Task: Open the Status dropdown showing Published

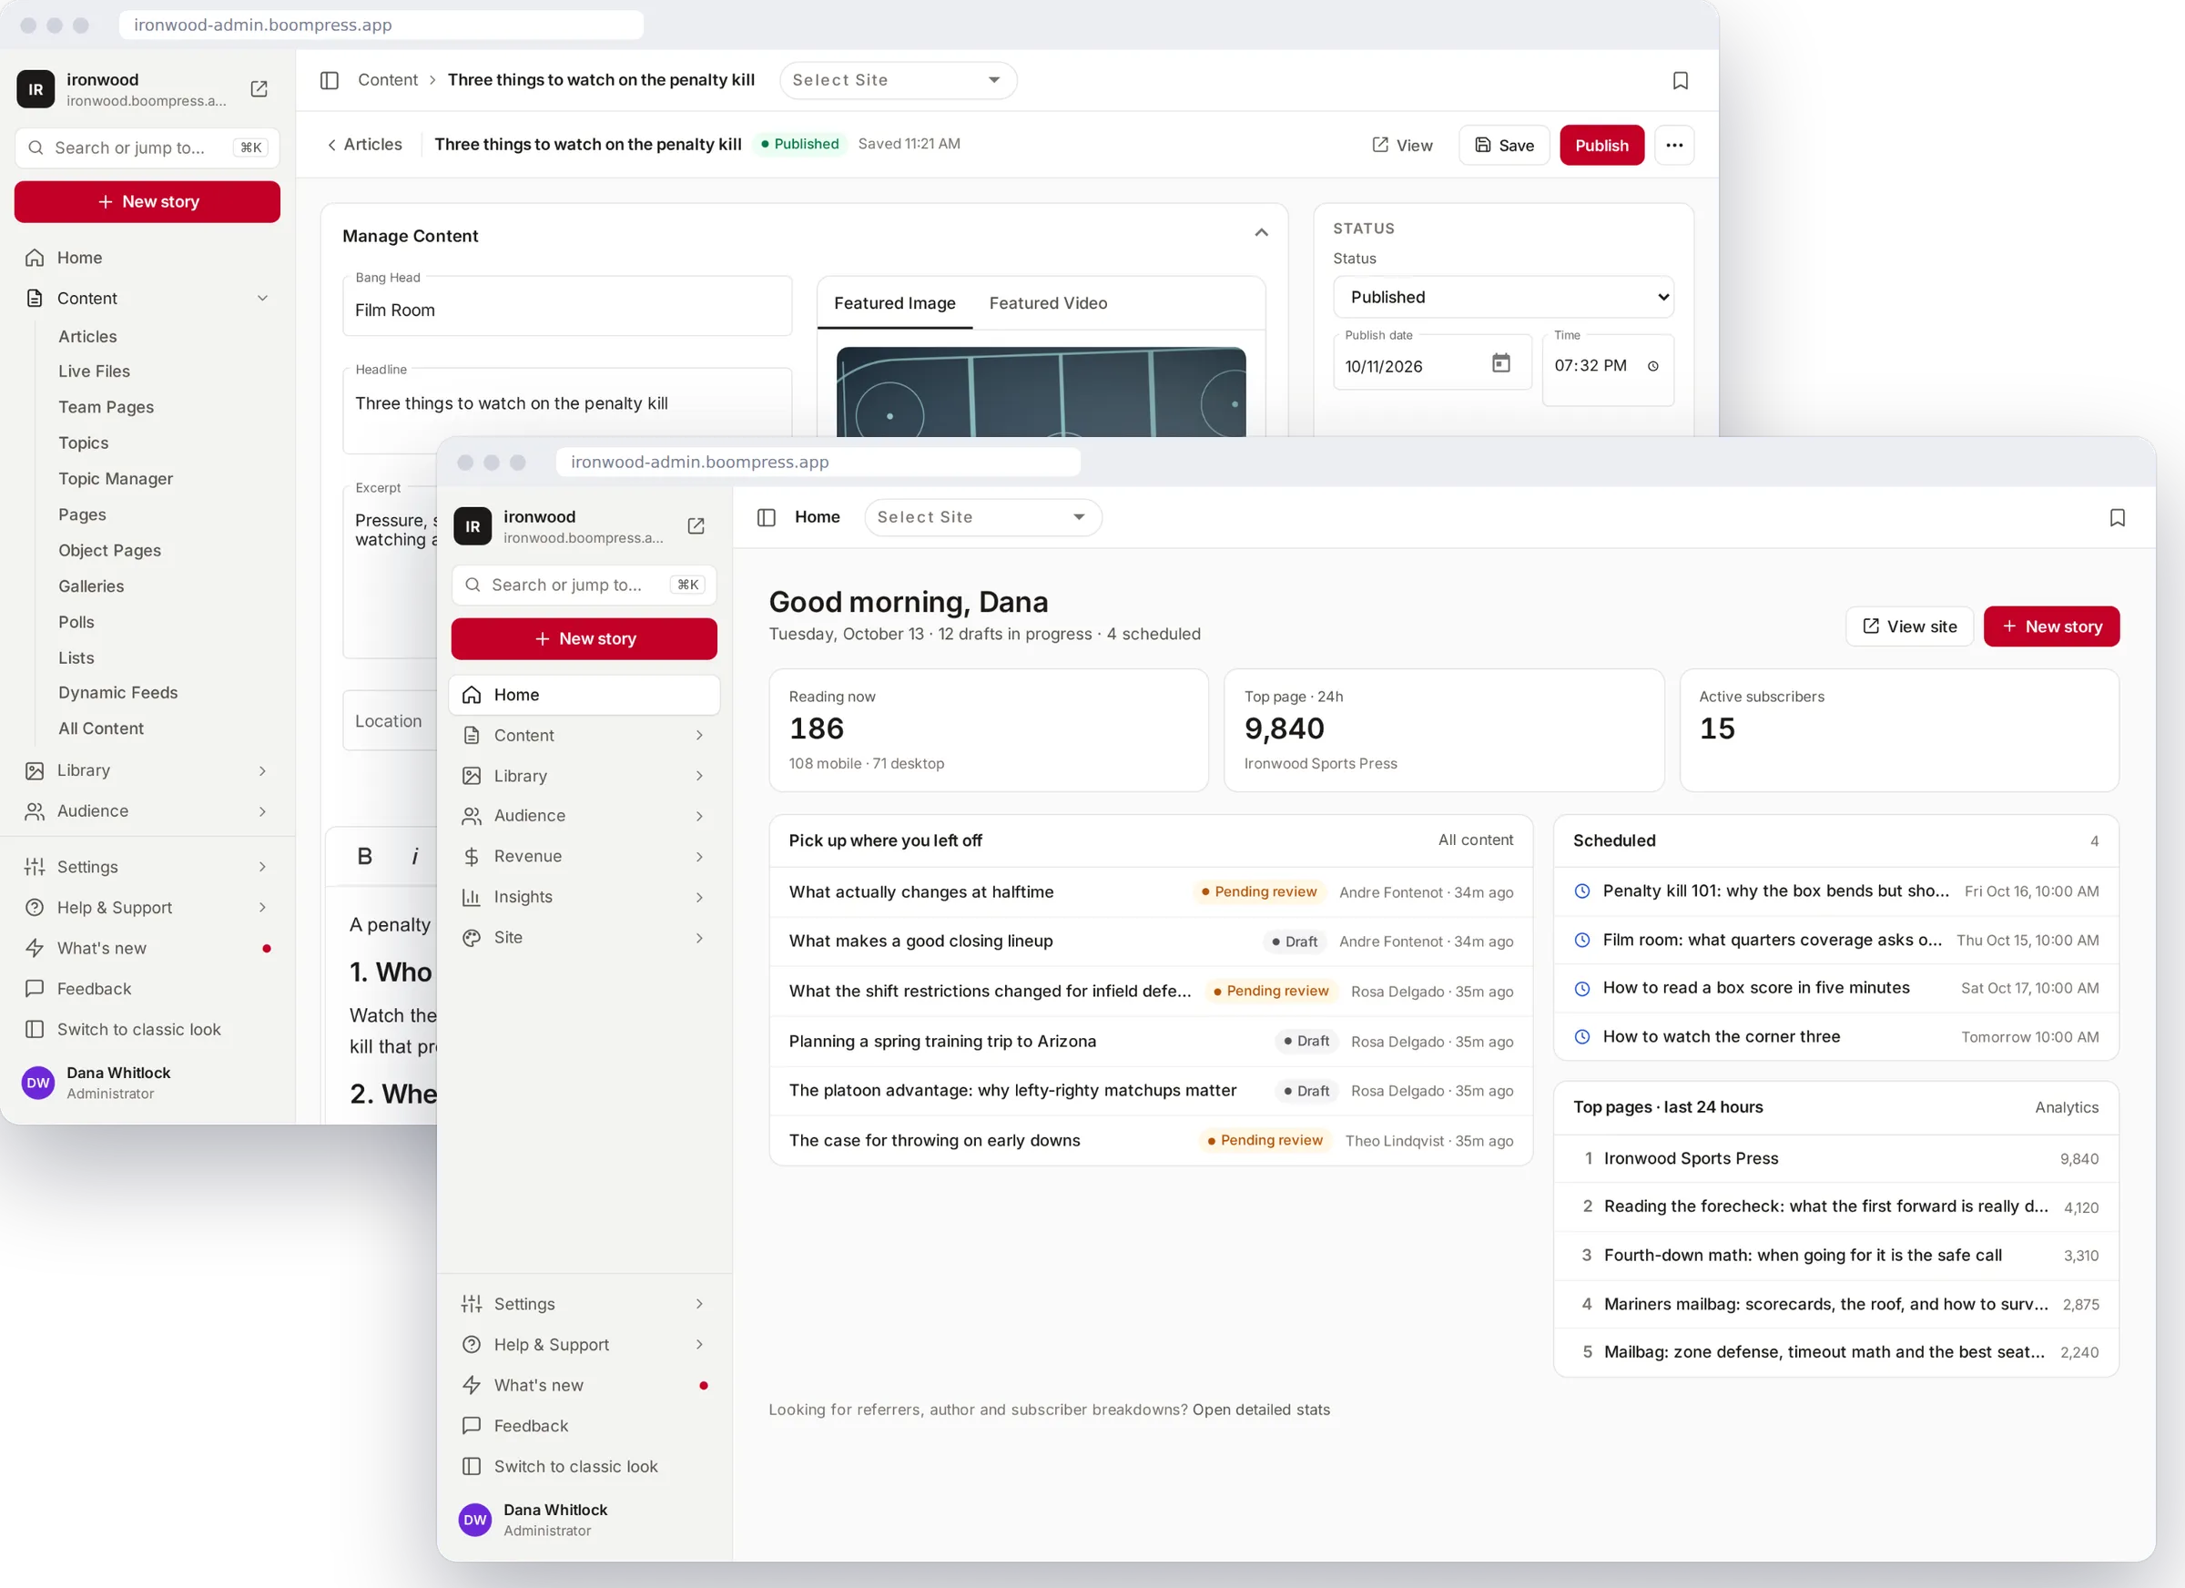Action: (1503, 297)
